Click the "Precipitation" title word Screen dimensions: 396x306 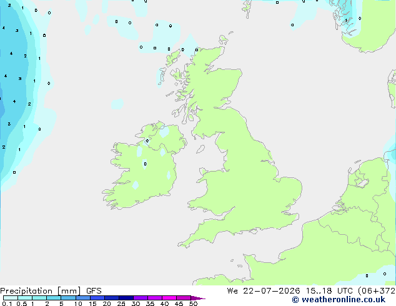26,291
